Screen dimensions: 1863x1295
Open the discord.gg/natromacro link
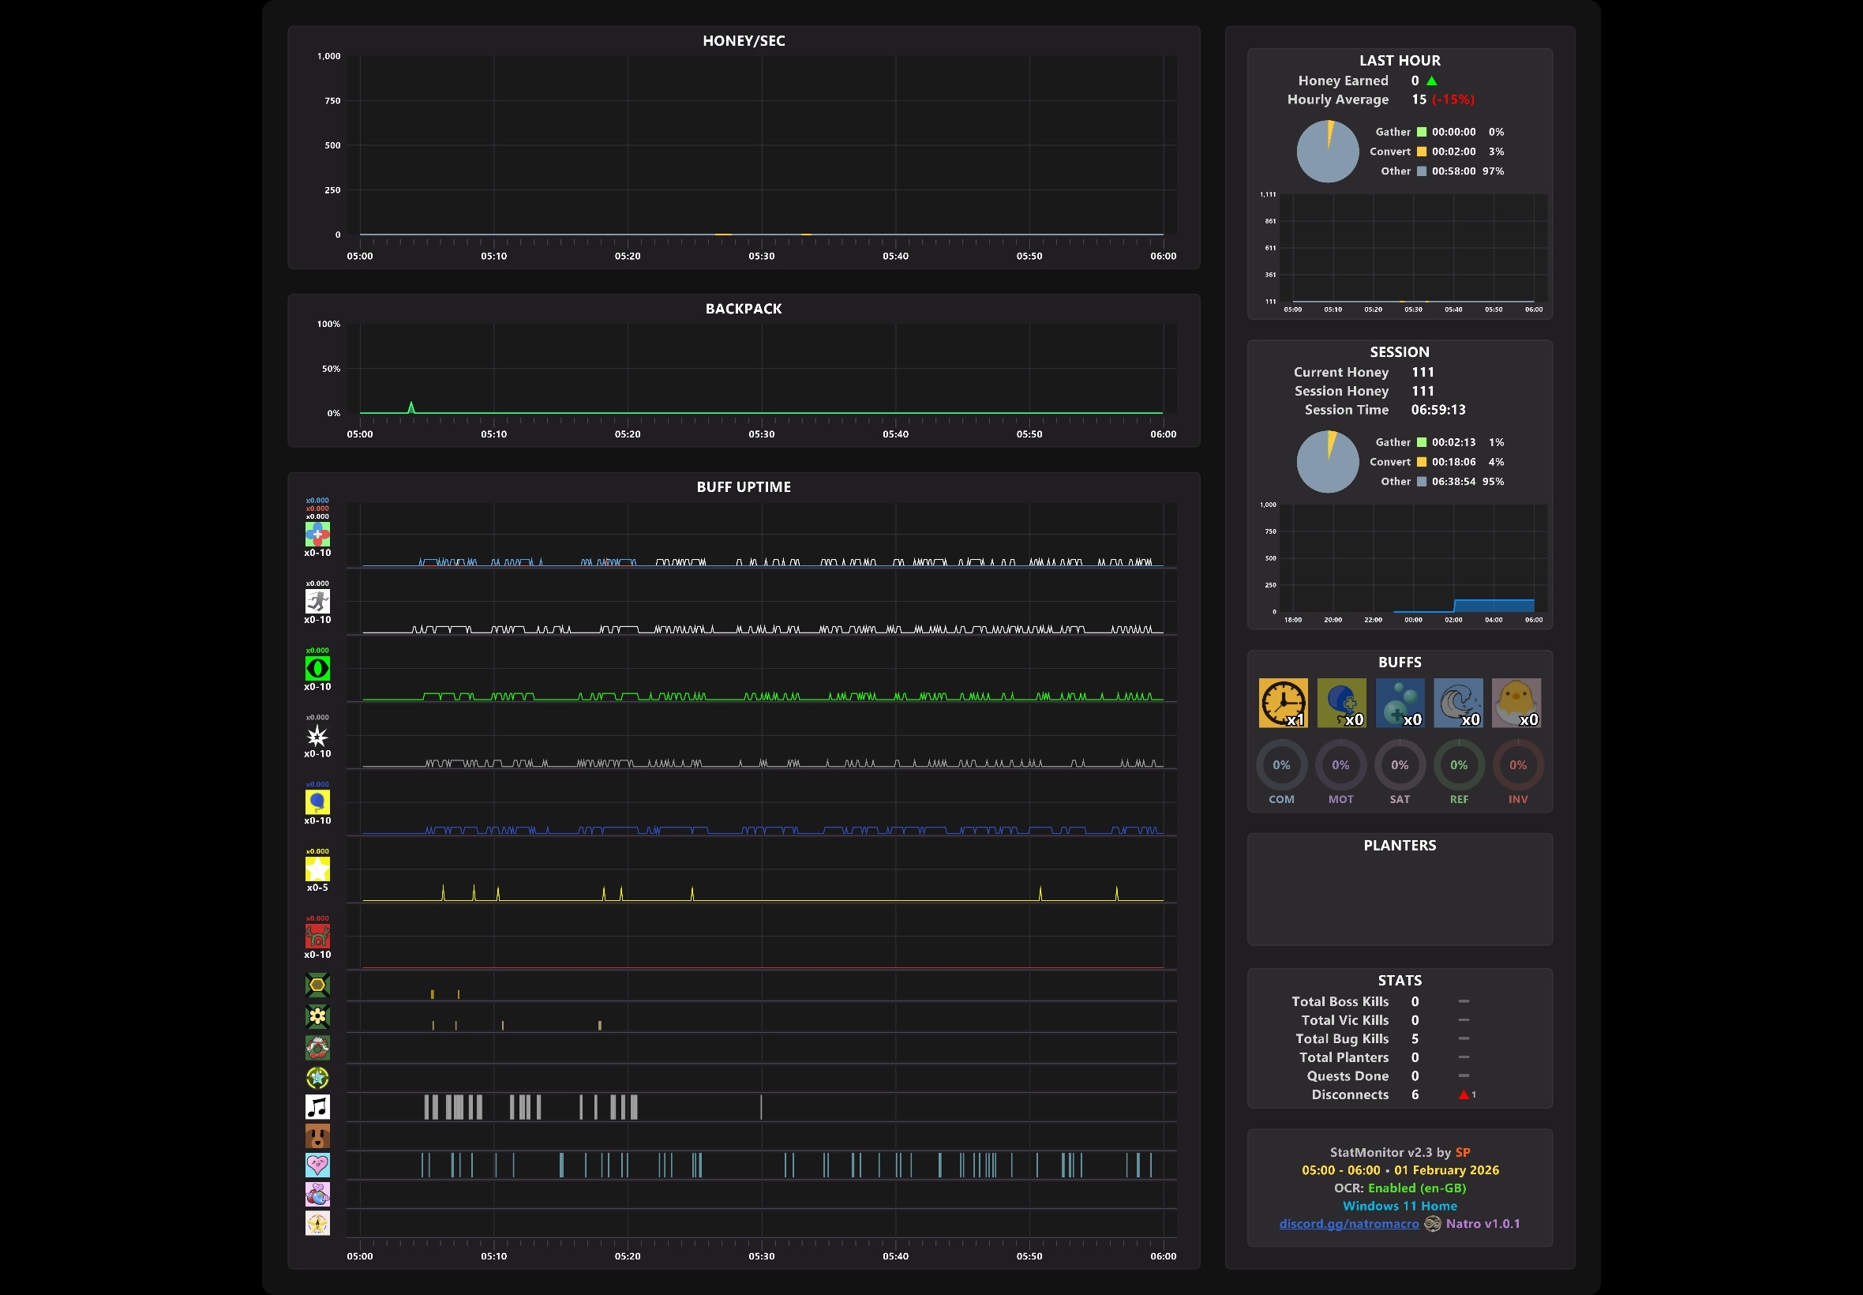(1349, 1224)
